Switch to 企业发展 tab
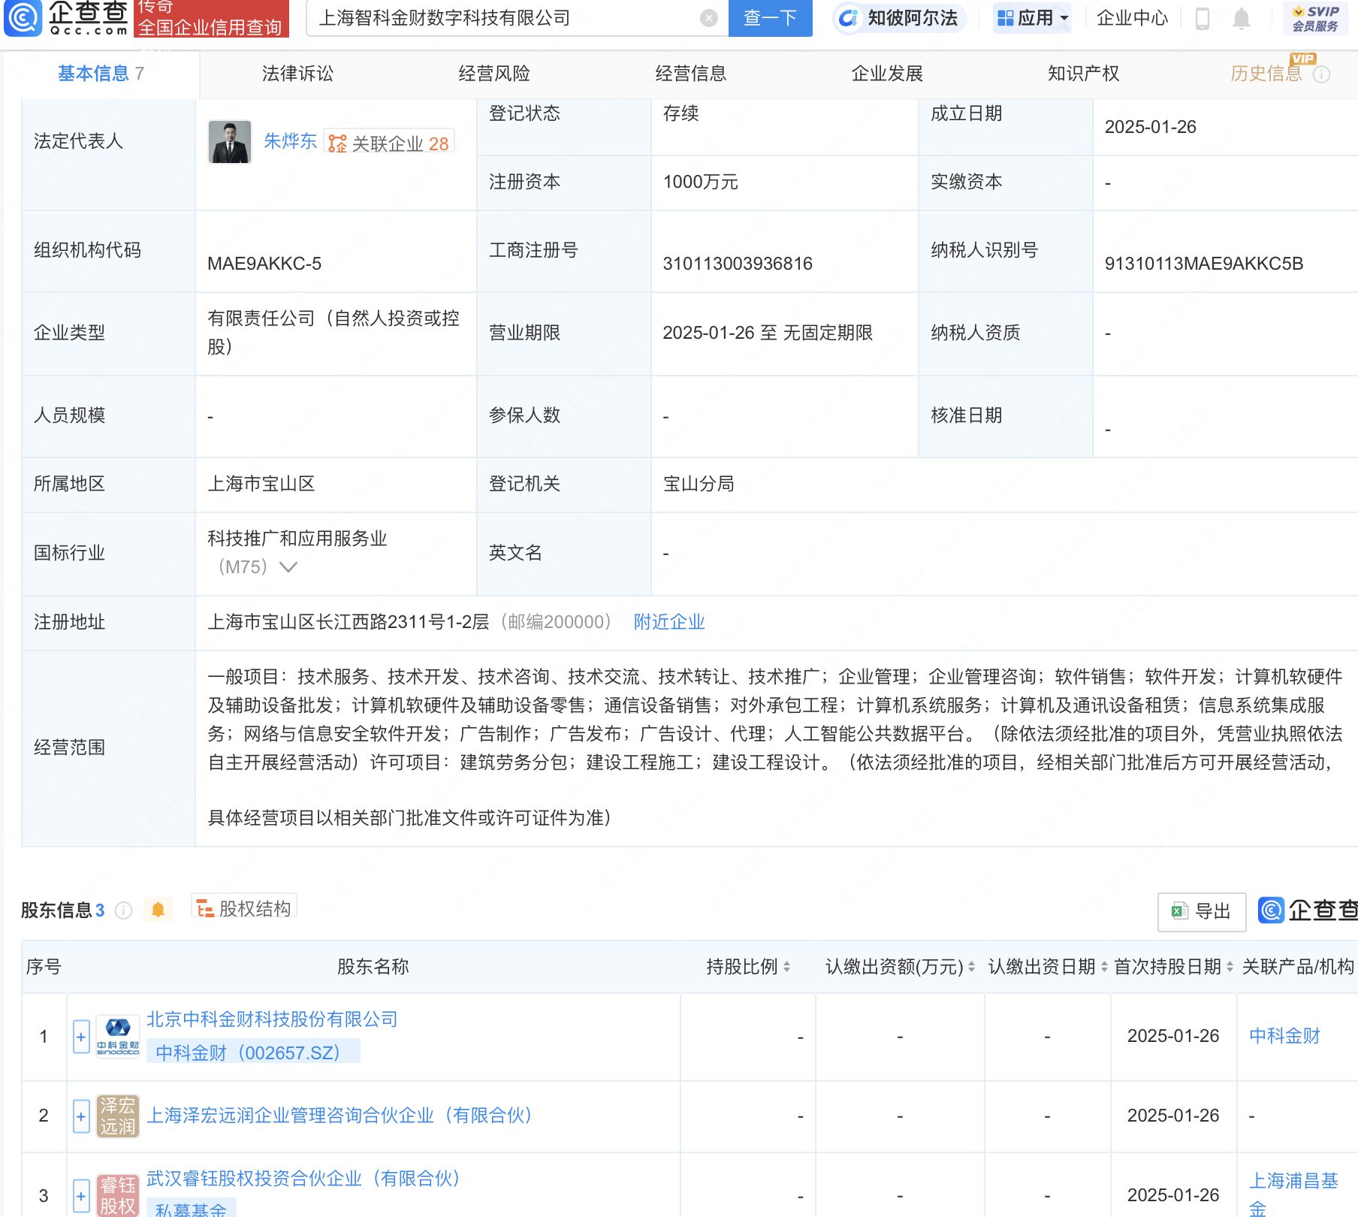Screen dimensions: 1358x1217 pos(887,74)
